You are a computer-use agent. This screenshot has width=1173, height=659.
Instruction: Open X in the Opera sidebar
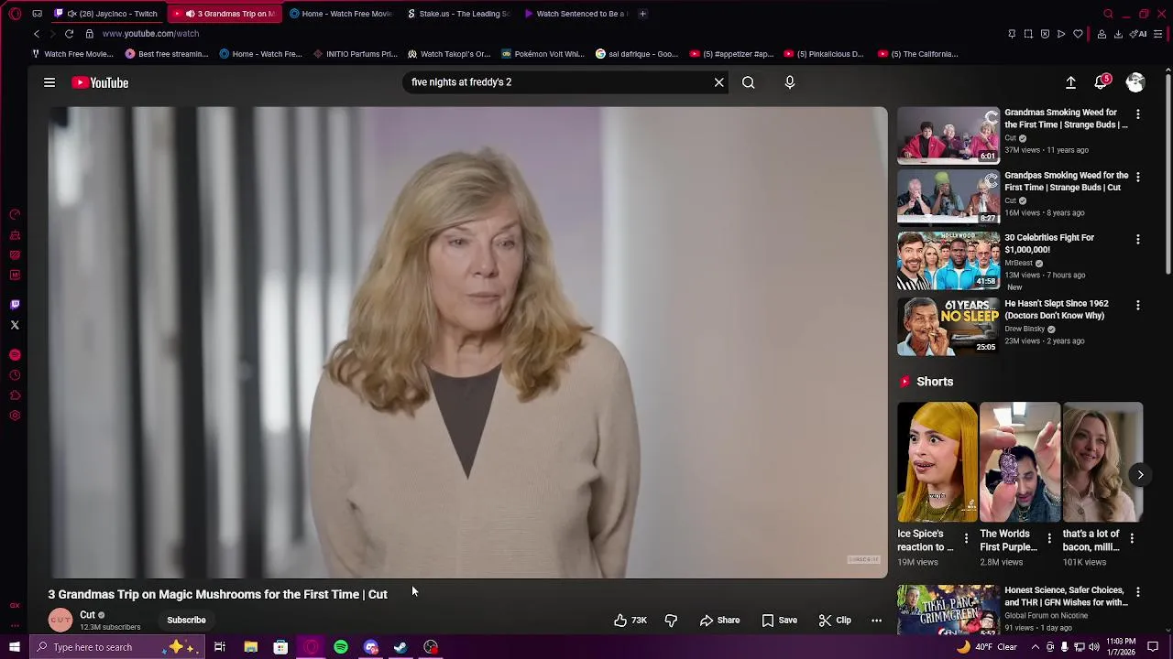[15, 325]
